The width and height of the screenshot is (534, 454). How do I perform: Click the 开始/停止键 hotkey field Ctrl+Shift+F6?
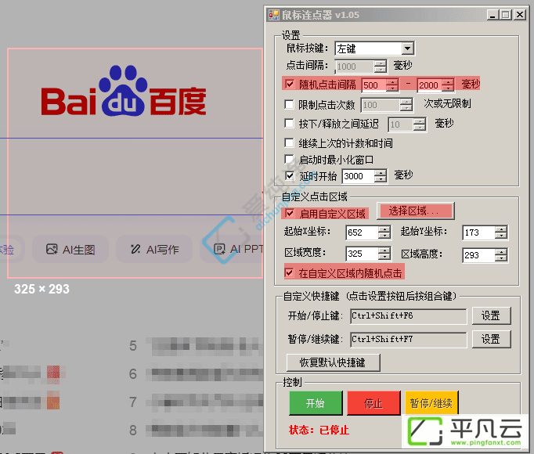pos(409,316)
